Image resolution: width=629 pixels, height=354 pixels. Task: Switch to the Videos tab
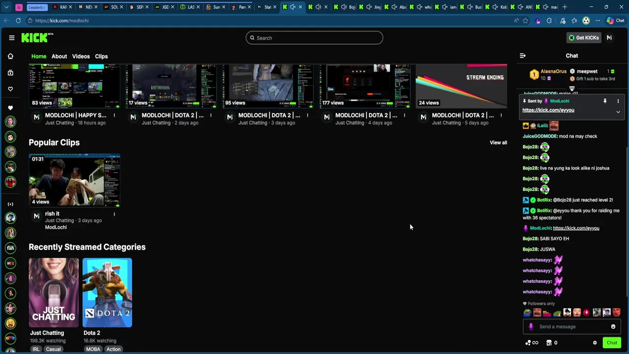[x=81, y=57]
